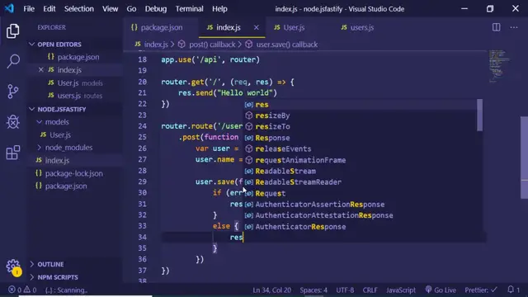Open the Selection menu

point(79,9)
